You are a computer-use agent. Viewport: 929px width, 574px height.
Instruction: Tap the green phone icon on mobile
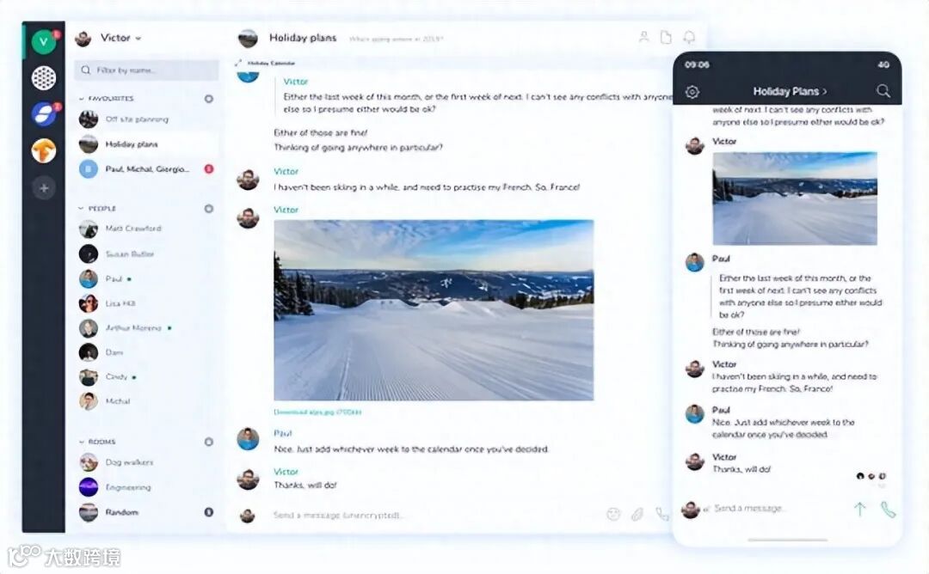pyautogui.click(x=888, y=509)
